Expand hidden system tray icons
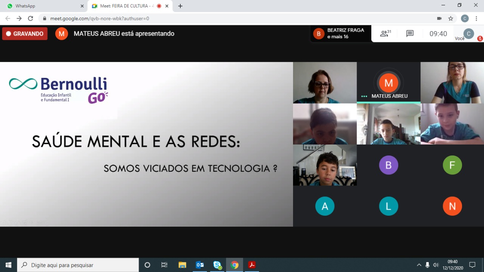Image resolution: width=484 pixels, height=272 pixels. coord(419,265)
